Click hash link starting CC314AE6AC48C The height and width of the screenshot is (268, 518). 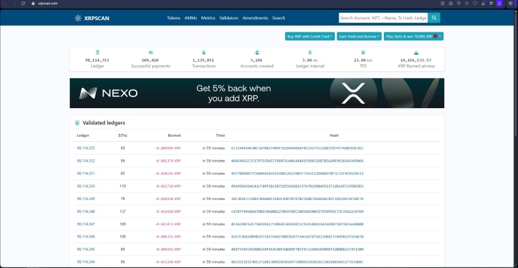(297, 148)
